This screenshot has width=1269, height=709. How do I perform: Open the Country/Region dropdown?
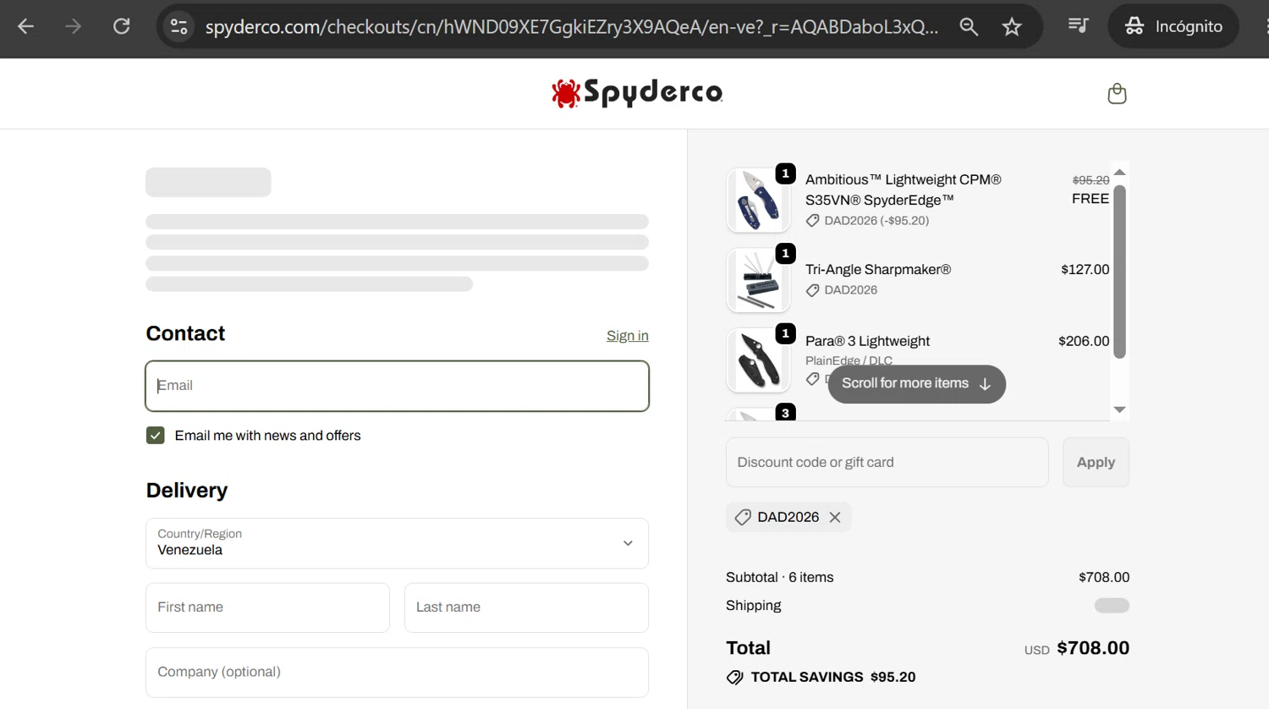pyautogui.click(x=397, y=543)
